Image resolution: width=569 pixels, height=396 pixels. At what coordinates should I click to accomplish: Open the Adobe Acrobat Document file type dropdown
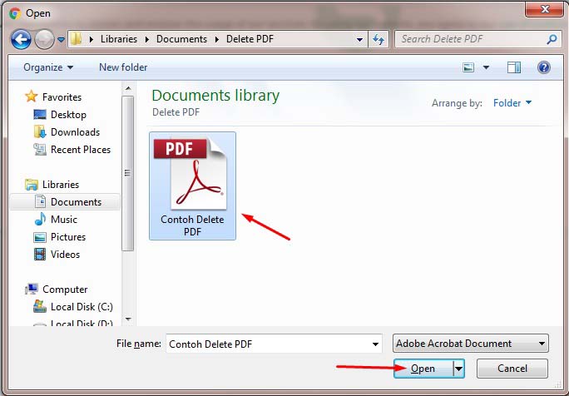tap(470, 344)
